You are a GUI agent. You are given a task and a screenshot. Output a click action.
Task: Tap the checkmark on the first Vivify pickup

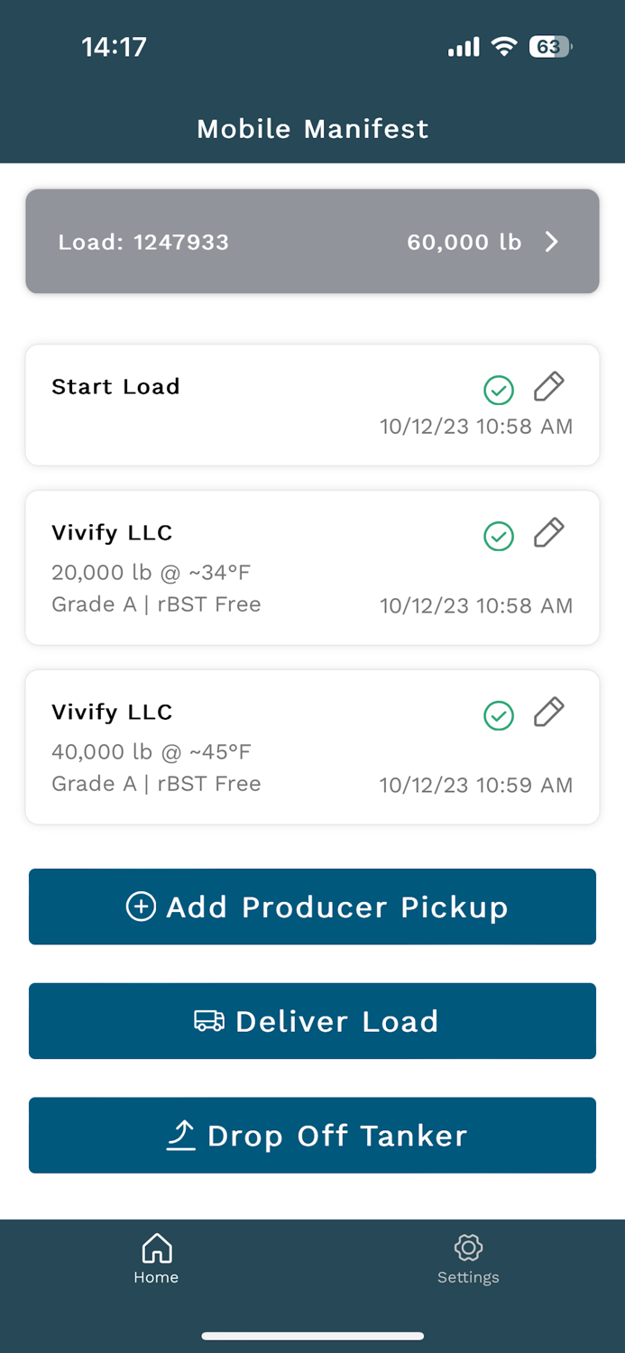tap(499, 536)
